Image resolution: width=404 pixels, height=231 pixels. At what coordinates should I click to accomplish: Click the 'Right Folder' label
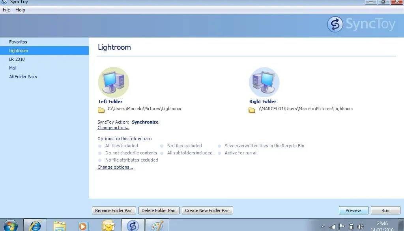click(x=263, y=101)
